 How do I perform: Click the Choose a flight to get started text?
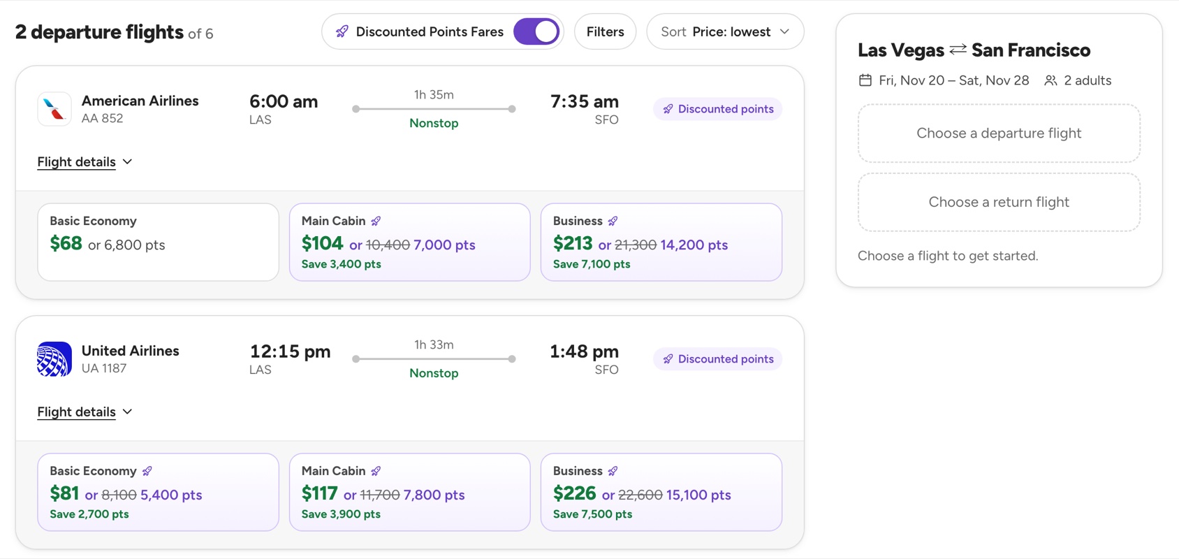[x=948, y=256]
